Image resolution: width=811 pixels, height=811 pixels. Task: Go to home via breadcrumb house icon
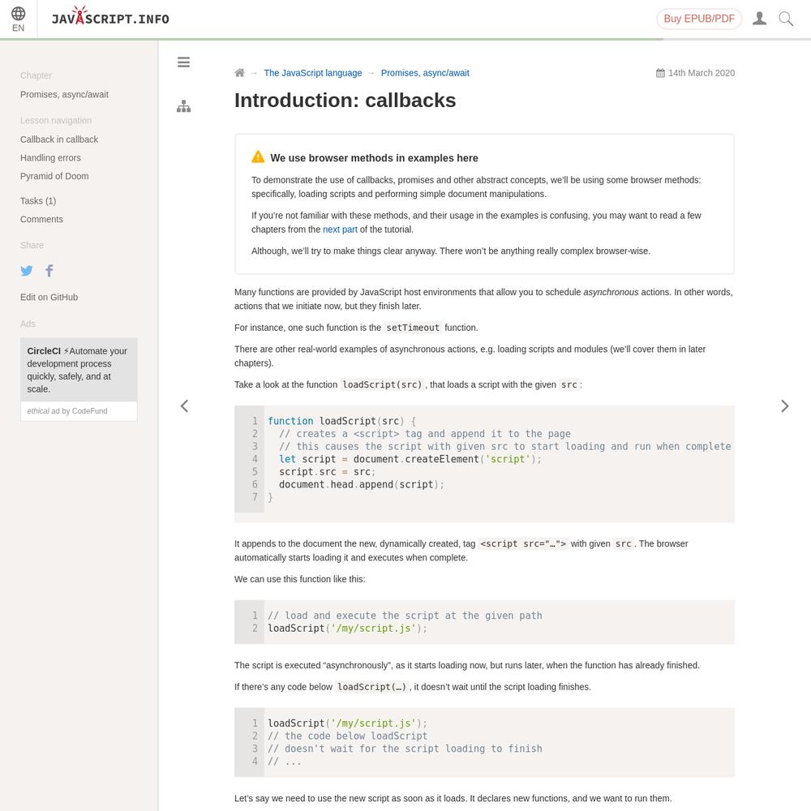click(239, 73)
